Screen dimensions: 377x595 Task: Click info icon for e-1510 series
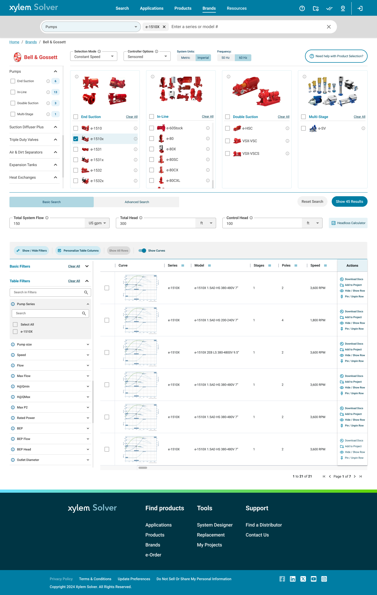[x=136, y=128]
